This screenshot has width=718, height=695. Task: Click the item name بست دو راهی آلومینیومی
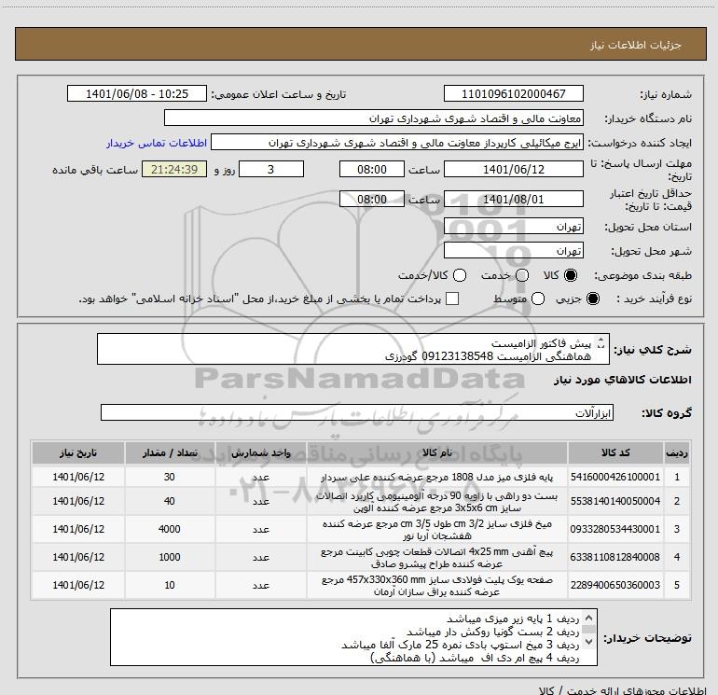pos(436,502)
